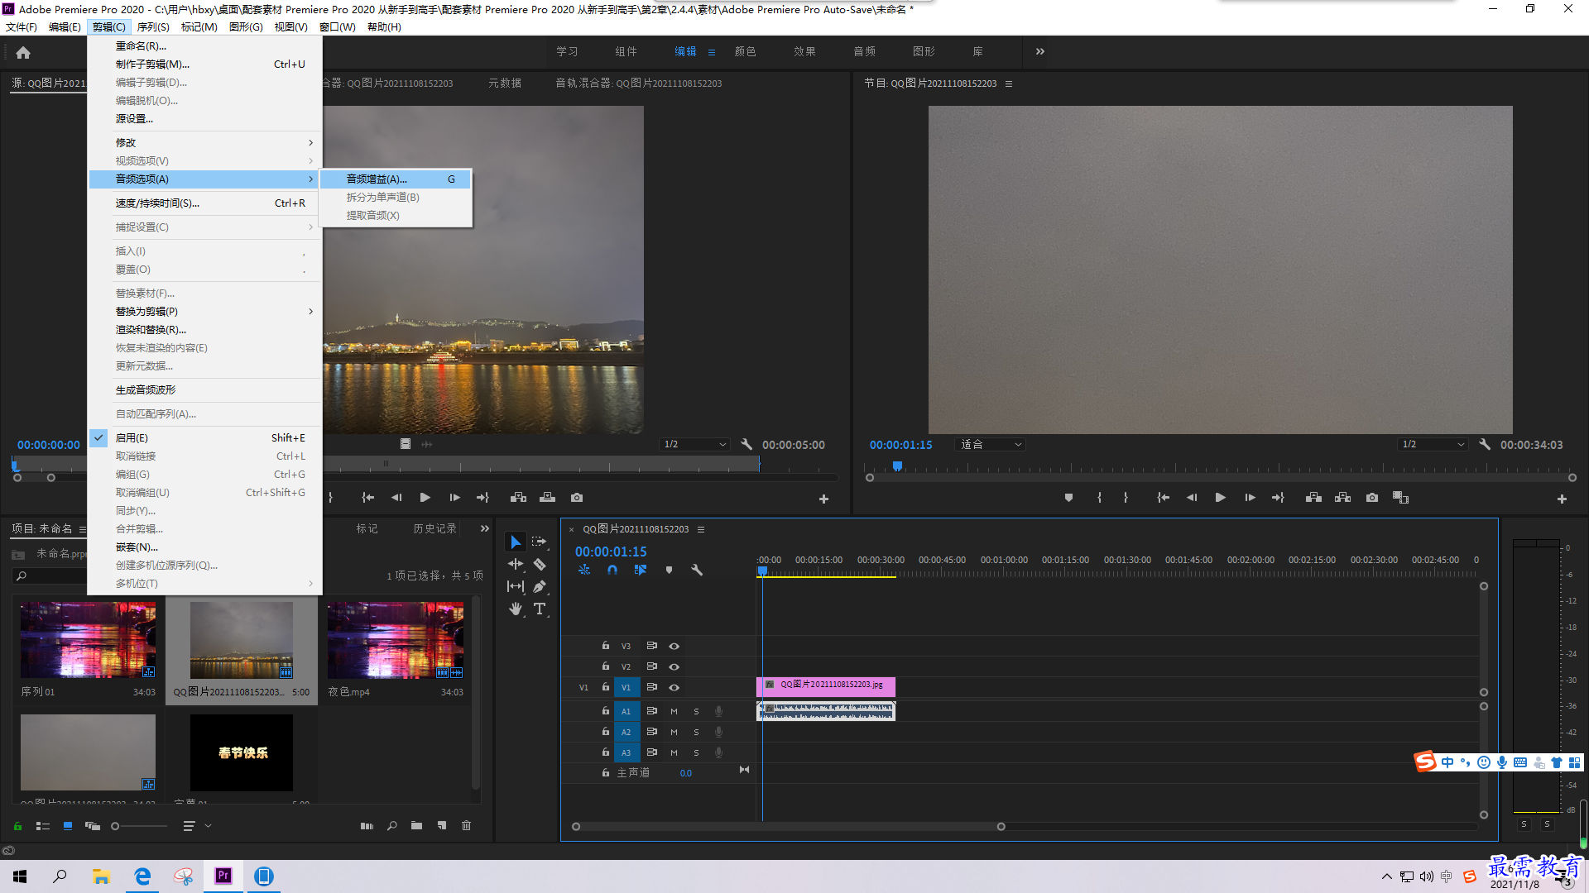
Task: Open timeline display settings wrench
Action: tap(697, 570)
